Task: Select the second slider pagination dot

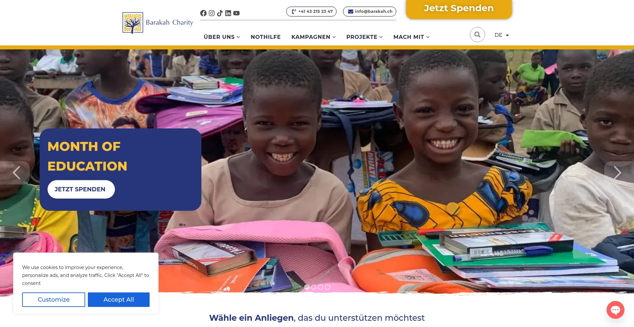Action: click(314, 287)
